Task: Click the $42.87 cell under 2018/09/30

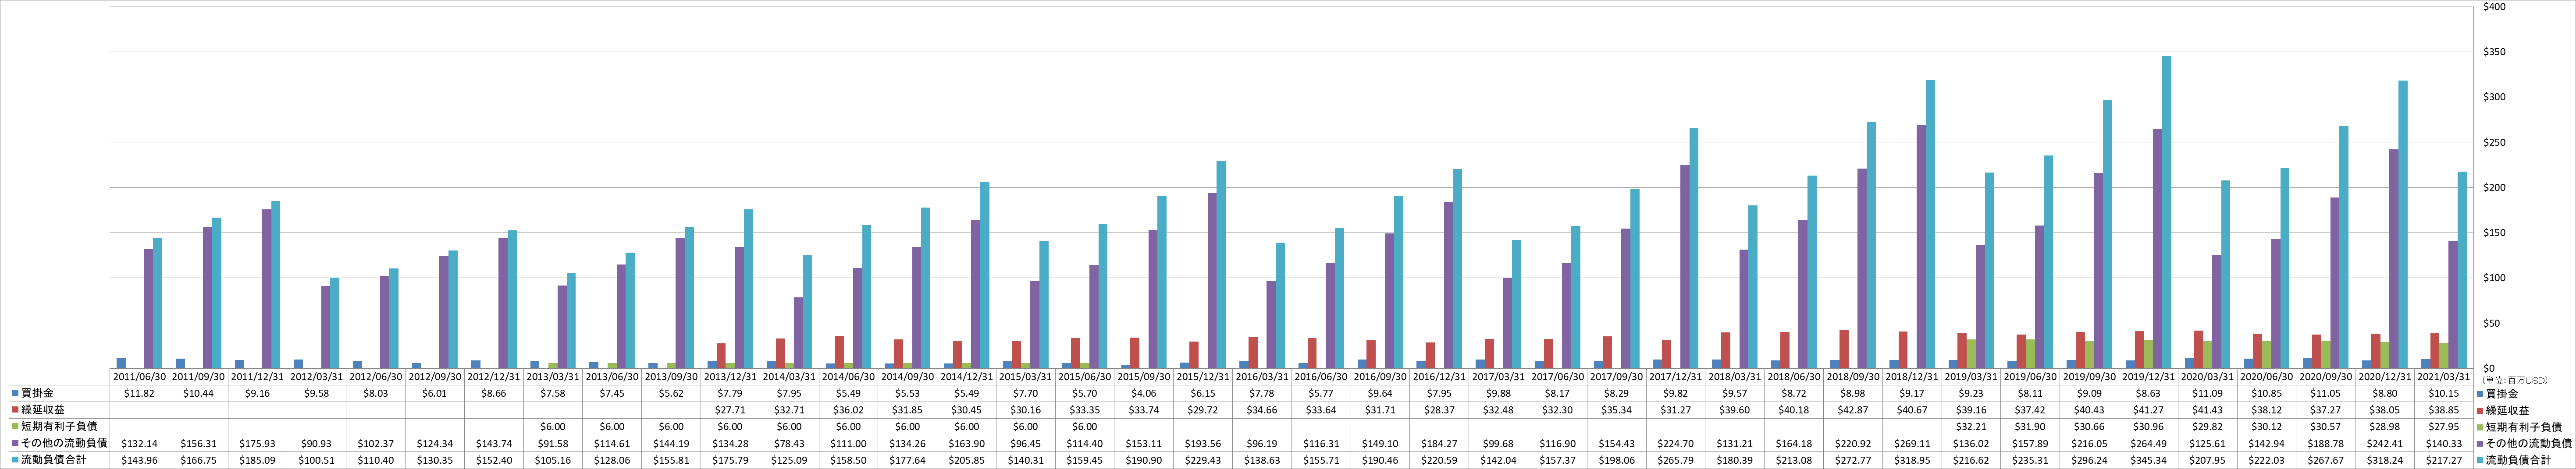Action: tap(1853, 410)
